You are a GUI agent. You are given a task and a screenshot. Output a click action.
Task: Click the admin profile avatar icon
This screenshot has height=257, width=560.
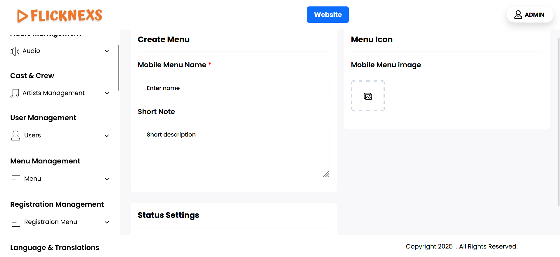pos(518,15)
